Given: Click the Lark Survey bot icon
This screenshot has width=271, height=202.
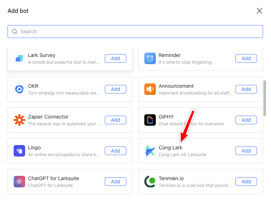Looking at the screenshot, I should coord(19,58).
